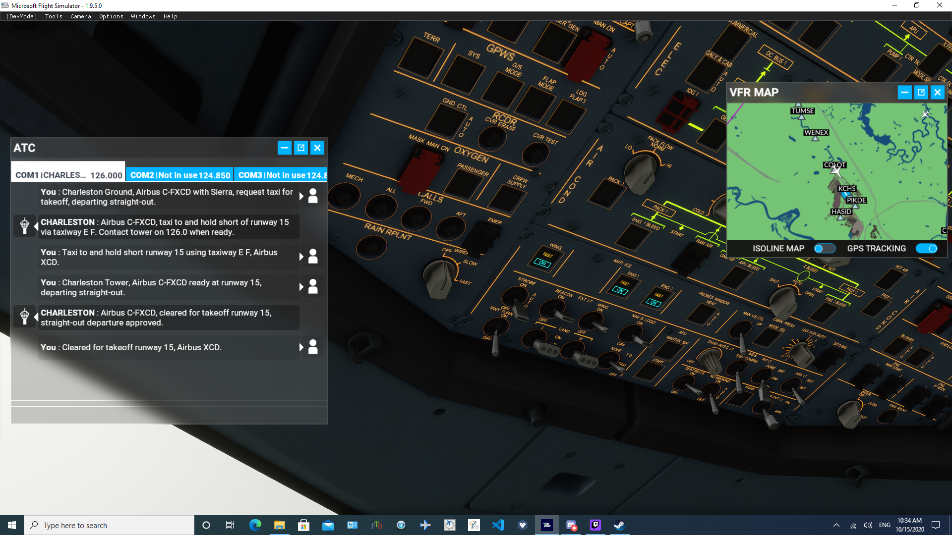
Task: Select the PIKDE waypoint on VFR map
Action: tap(856, 200)
